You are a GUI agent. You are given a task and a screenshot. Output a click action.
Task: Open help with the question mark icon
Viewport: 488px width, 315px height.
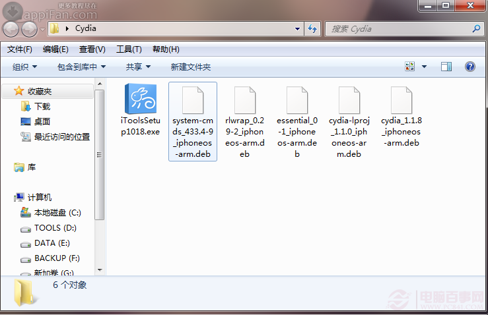(x=470, y=67)
